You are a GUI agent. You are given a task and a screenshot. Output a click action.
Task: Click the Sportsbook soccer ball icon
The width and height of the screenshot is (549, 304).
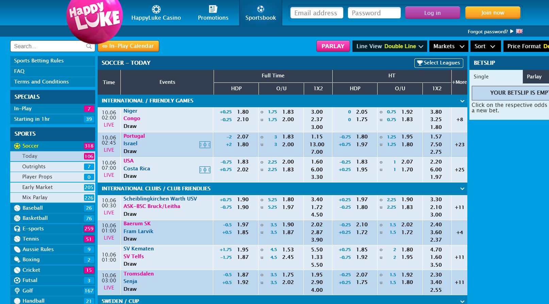(261, 9)
